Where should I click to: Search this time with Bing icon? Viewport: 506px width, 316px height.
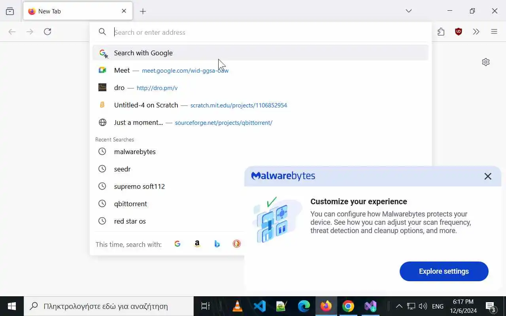(x=217, y=244)
